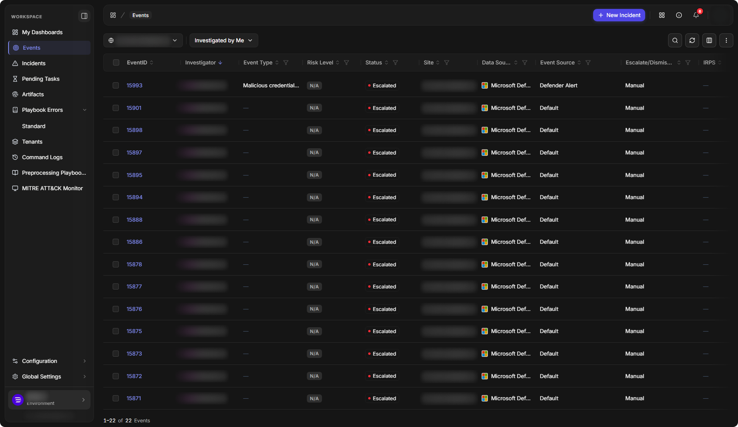
Task: Open the column layout settings icon
Action: (x=709, y=40)
